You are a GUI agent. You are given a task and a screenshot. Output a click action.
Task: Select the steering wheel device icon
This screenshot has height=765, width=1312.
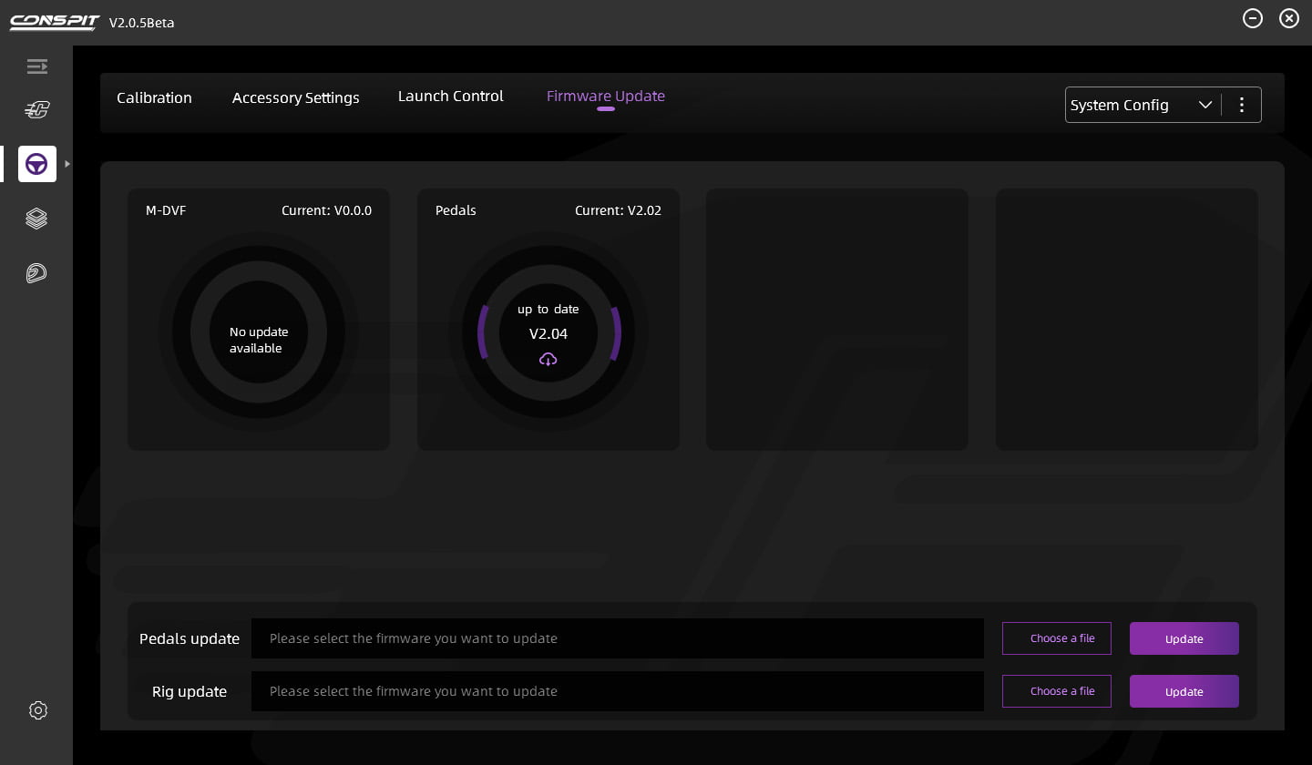(36, 164)
